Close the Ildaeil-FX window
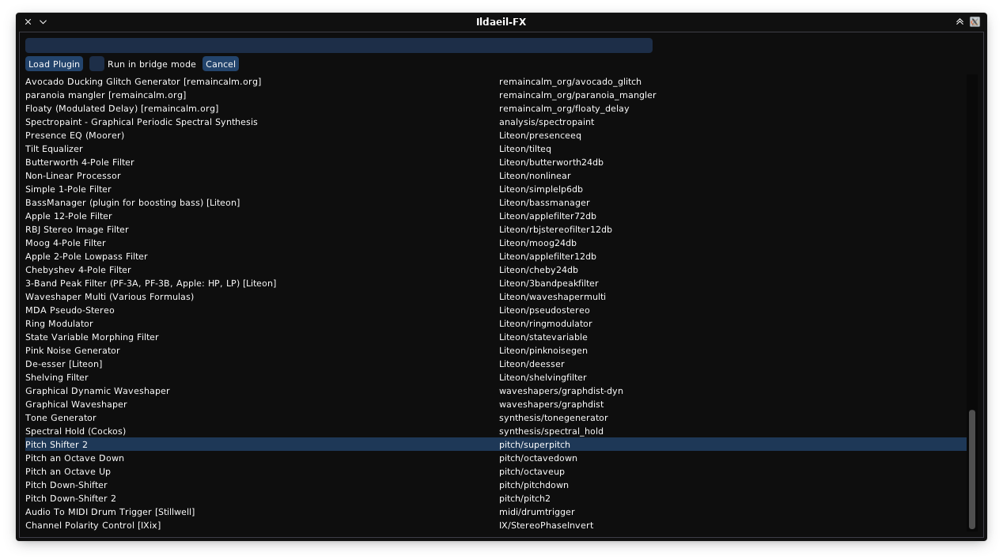This screenshot has height=560, width=1003. click(x=28, y=22)
